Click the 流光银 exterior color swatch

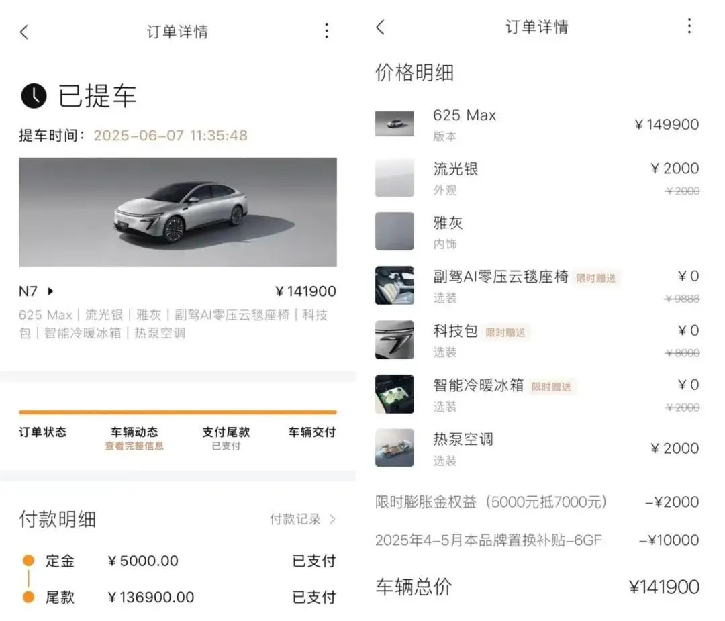(x=395, y=178)
